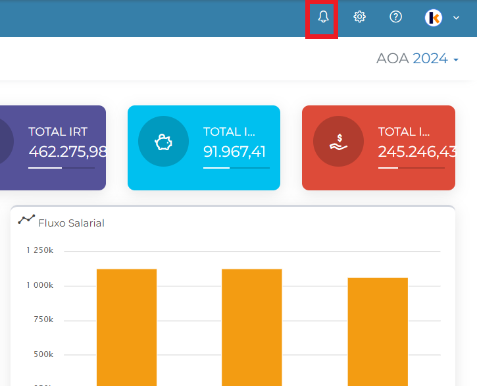Click the help question mark icon

pyautogui.click(x=395, y=16)
